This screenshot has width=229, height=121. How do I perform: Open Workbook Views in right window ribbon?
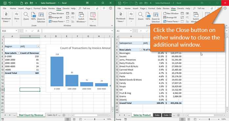click(121, 17)
